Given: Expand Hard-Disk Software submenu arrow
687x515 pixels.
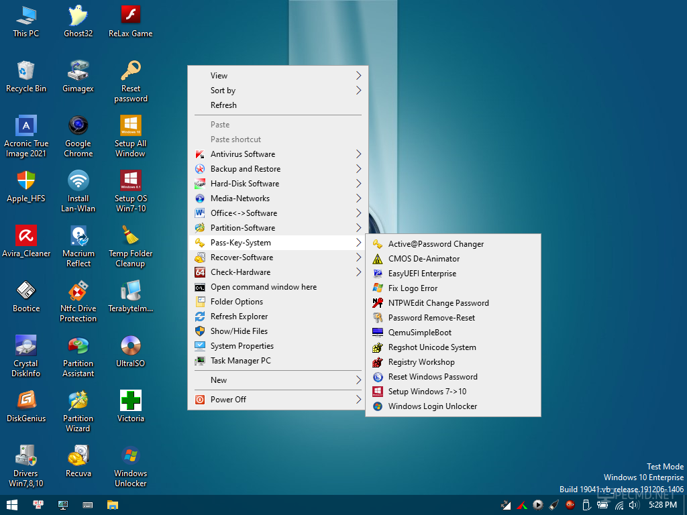Looking at the screenshot, I should click(x=358, y=184).
